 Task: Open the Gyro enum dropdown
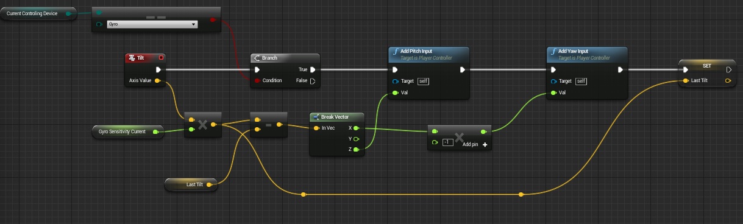point(152,24)
